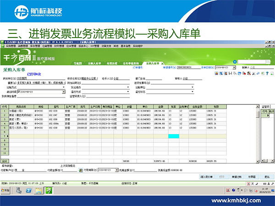275x206 pixels.
Task: Click the 数量 column header
Action: coord(129,107)
